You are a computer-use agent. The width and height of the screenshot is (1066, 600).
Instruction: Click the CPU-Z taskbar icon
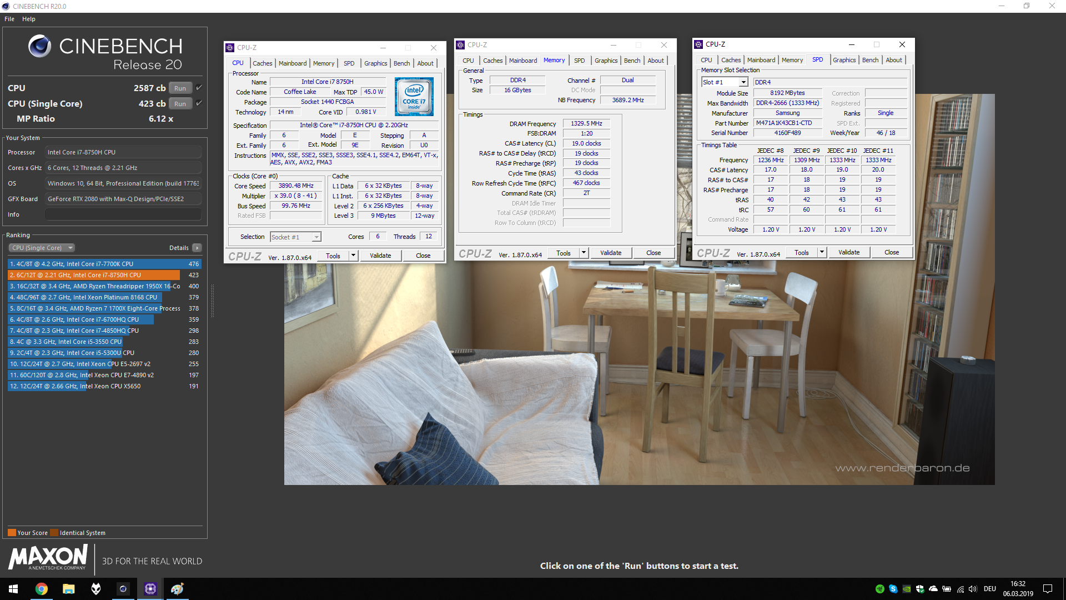click(150, 589)
